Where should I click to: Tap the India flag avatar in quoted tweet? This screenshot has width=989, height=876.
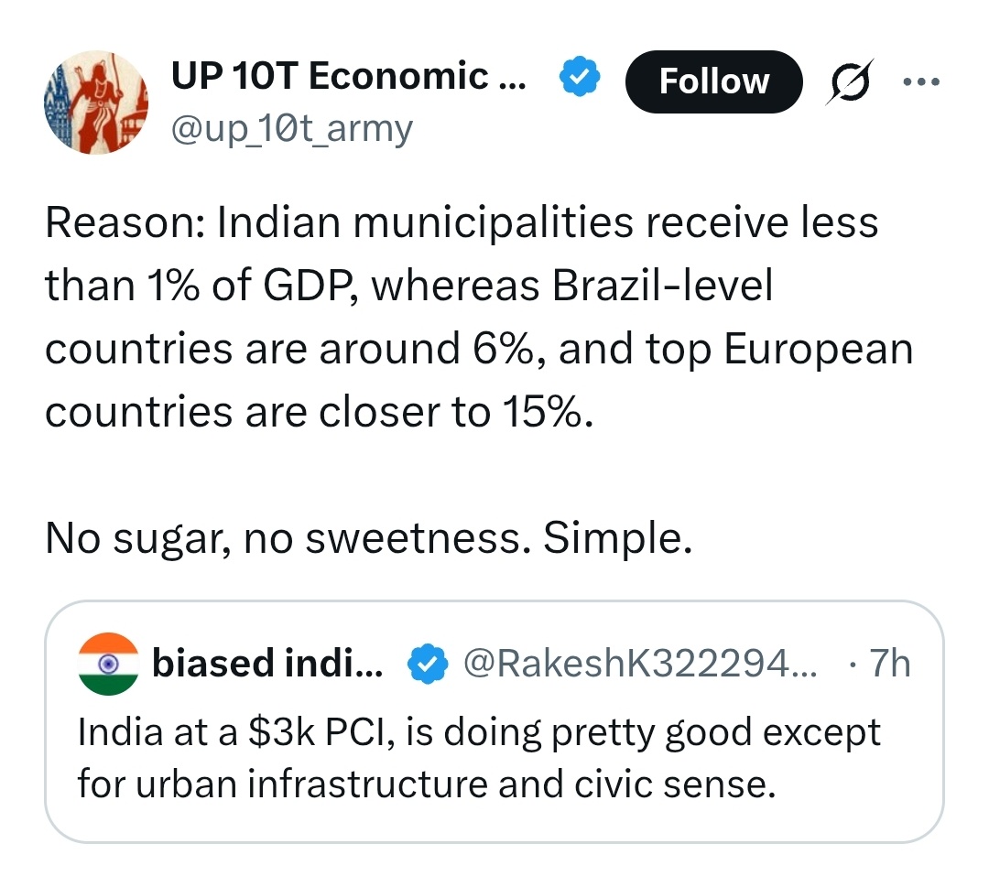[x=108, y=664]
